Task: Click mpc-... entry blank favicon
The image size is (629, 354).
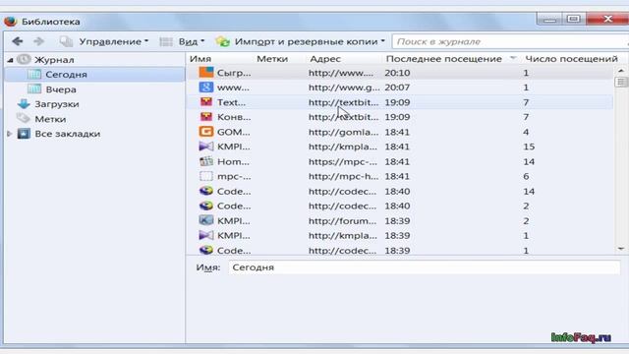Action: pyautogui.click(x=206, y=176)
